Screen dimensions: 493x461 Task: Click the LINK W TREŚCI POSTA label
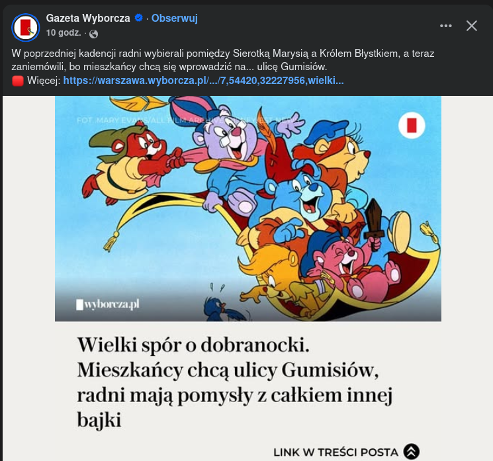[x=336, y=452]
